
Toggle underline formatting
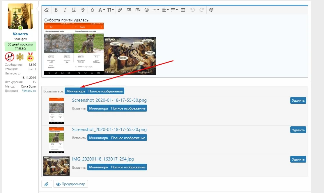74,10
